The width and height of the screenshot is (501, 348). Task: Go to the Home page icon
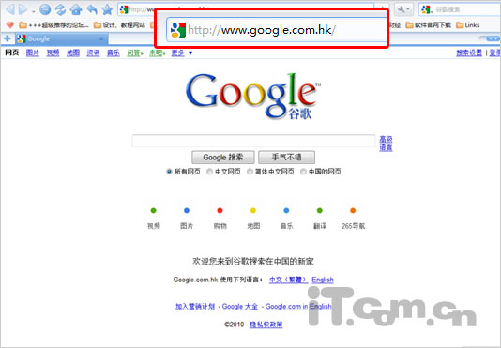coord(76,9)
